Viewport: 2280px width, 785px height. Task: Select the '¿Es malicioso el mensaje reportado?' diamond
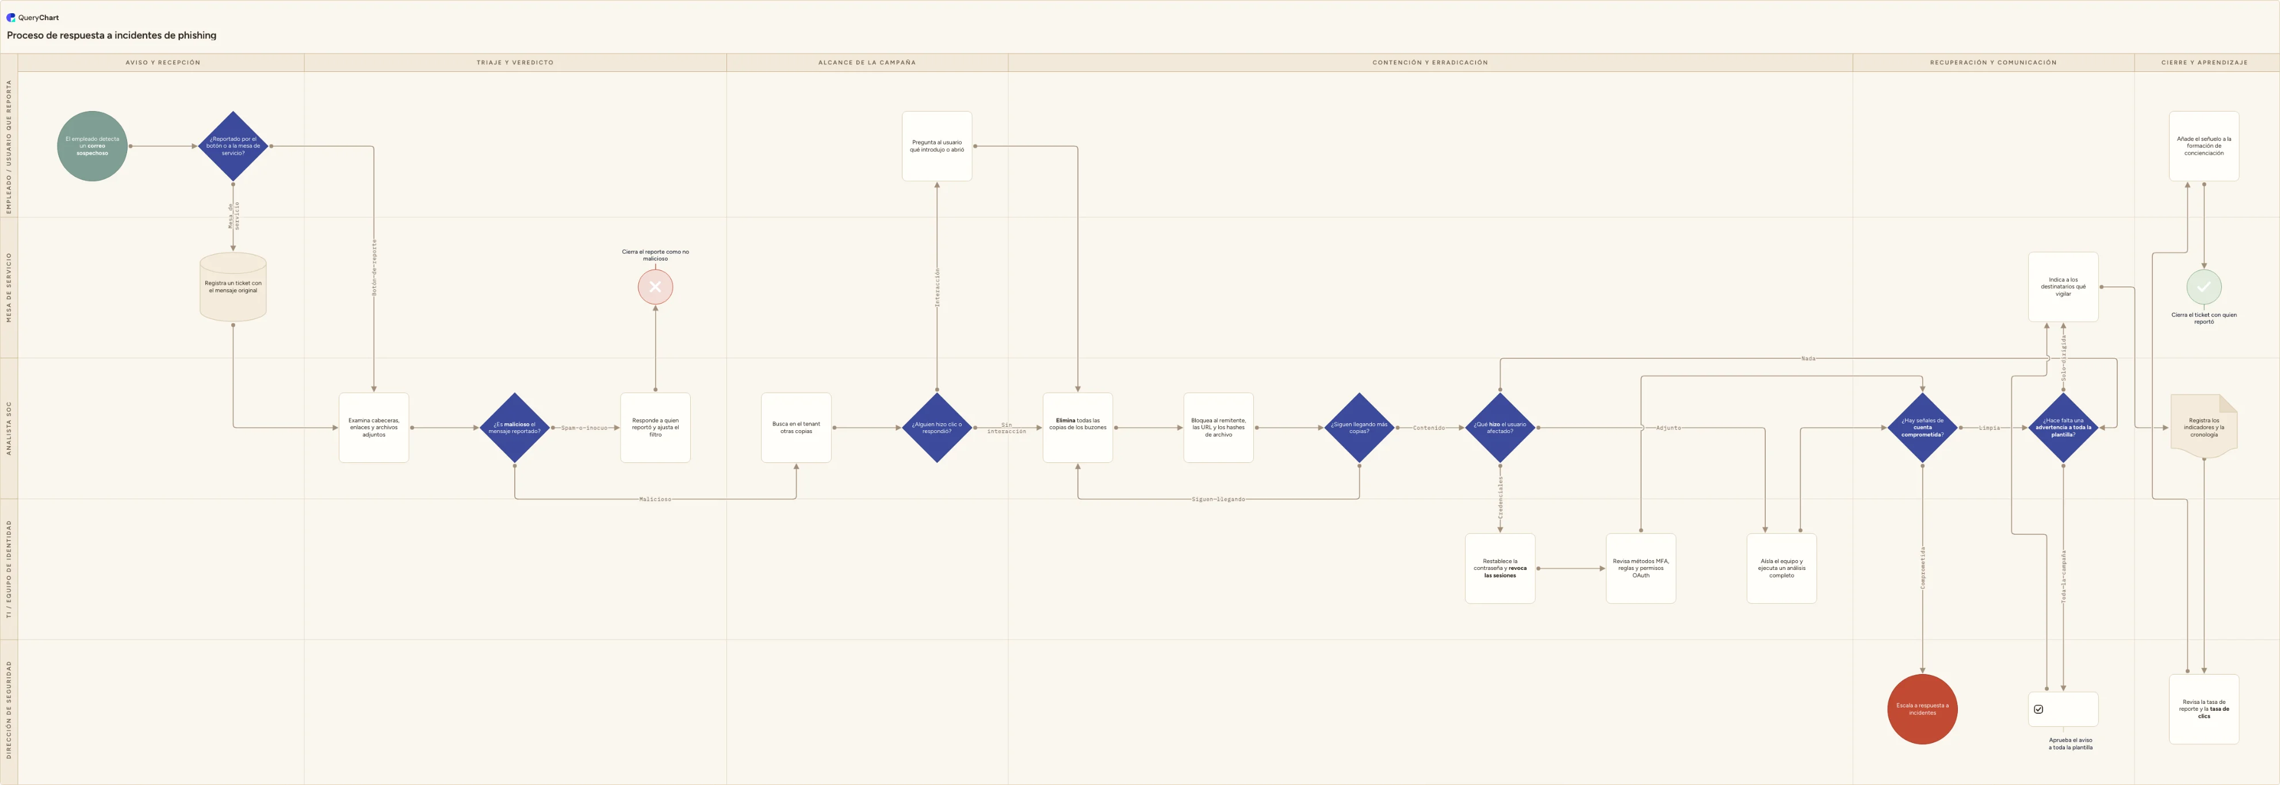(514, 427)
